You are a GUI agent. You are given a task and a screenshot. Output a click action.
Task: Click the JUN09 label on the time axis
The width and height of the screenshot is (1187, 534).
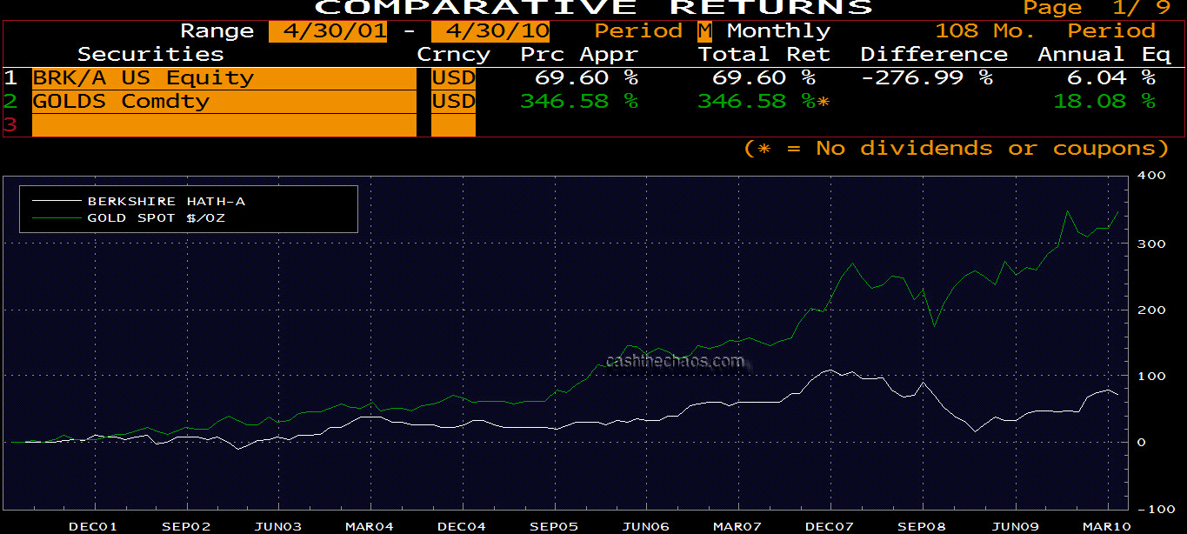1015,526
